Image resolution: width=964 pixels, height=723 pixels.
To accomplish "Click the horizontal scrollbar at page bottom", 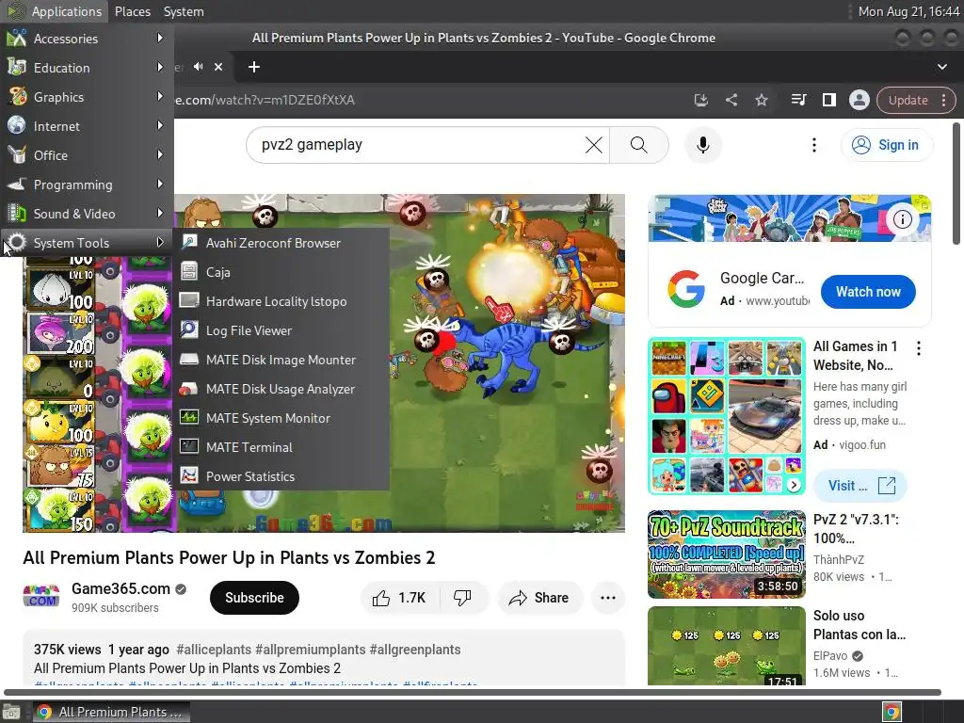I will (x=473, y=692).
